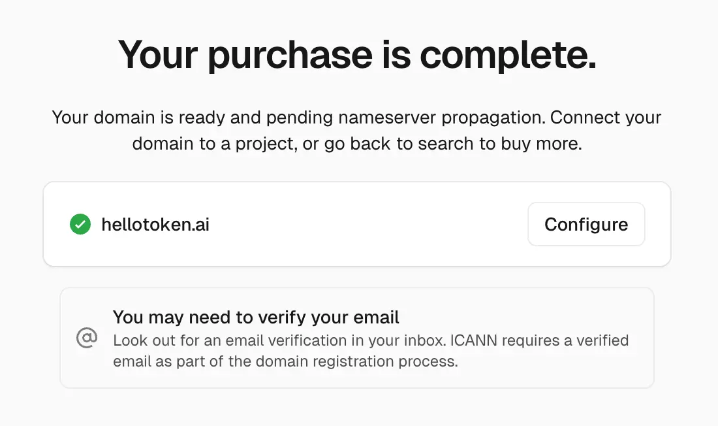Click the "domain registration process" phrase
718x426 pixels.
tap(342, 361)
